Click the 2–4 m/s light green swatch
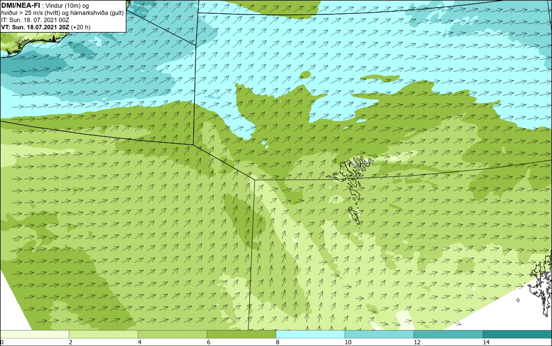Image resolution: width=552 pixels, height=346 pixels. coord(104,334)
